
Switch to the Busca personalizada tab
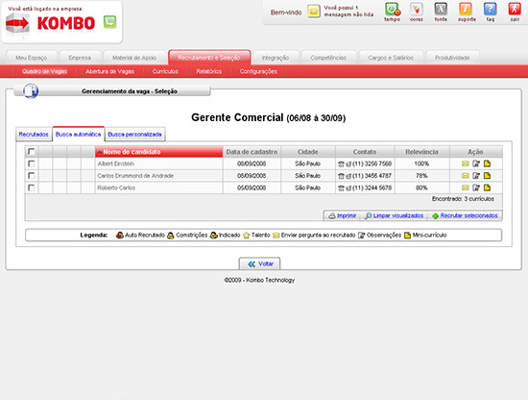click(134, 135)
